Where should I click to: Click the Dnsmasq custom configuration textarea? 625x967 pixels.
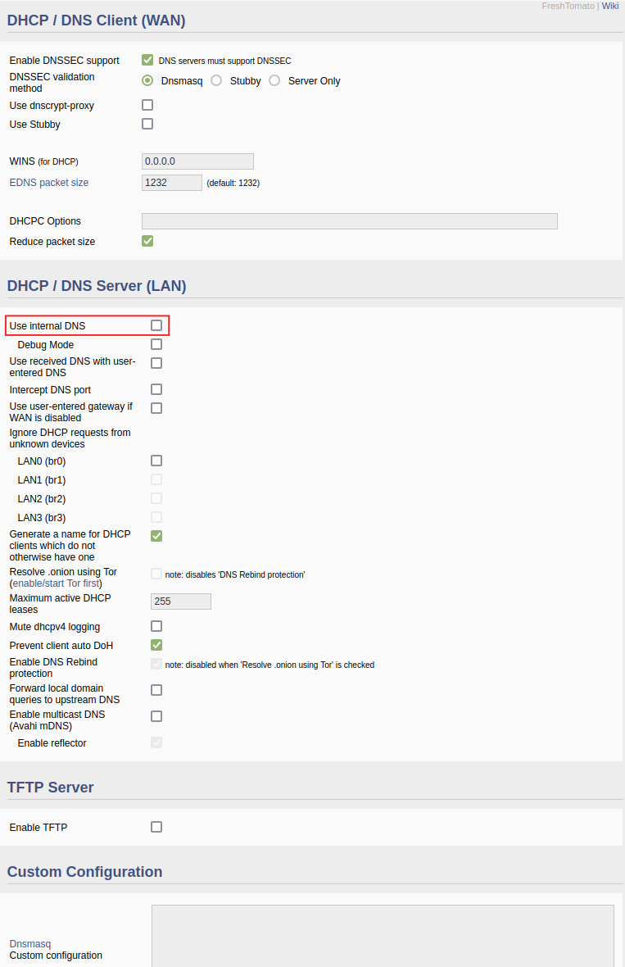point(383,936)
